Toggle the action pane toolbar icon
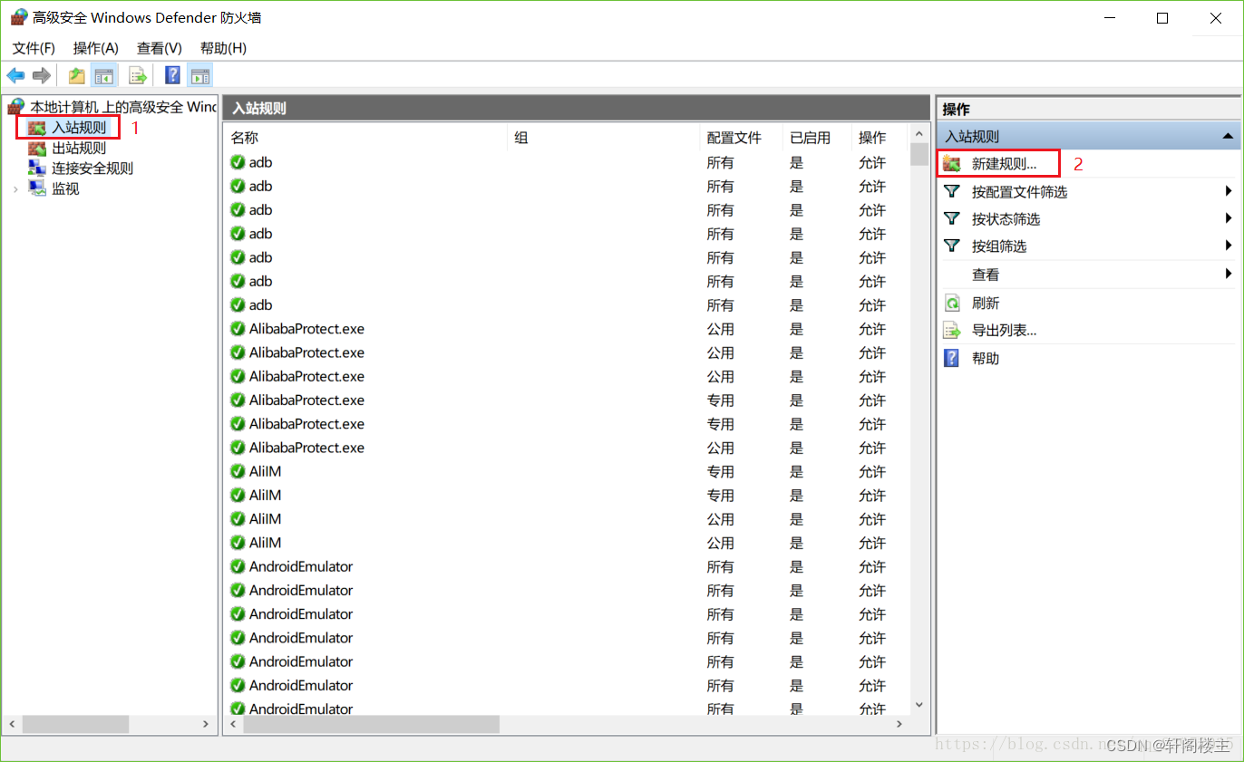Screen dimensions: 1244x762 pyautogui.click(x=200, y=75)
